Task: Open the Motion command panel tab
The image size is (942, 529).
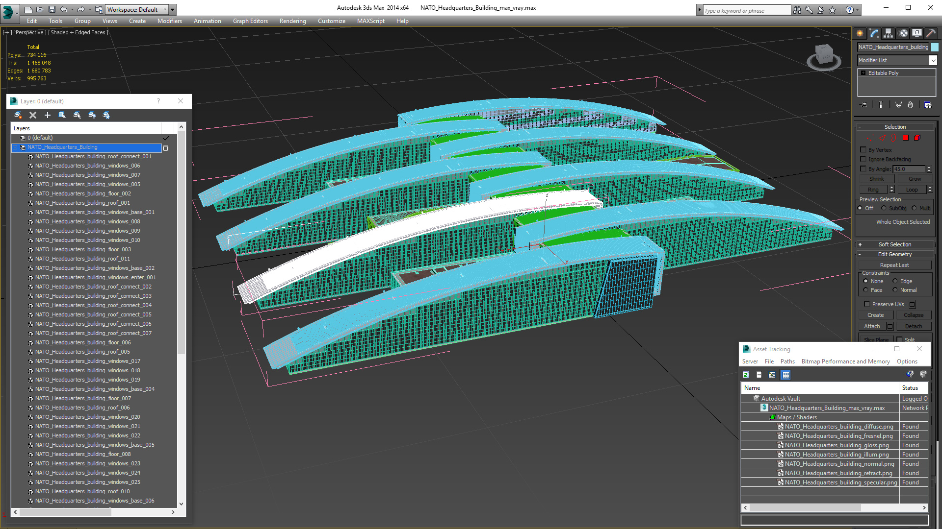Action: tap(903, 33)
